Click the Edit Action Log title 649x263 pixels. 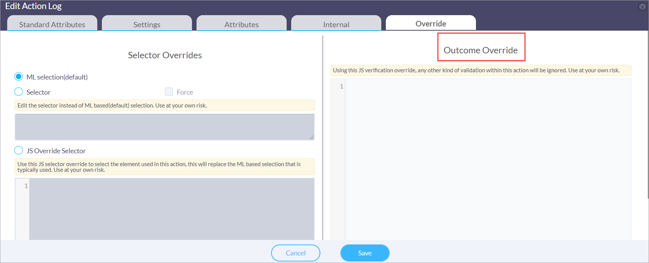tap(33, 6)
